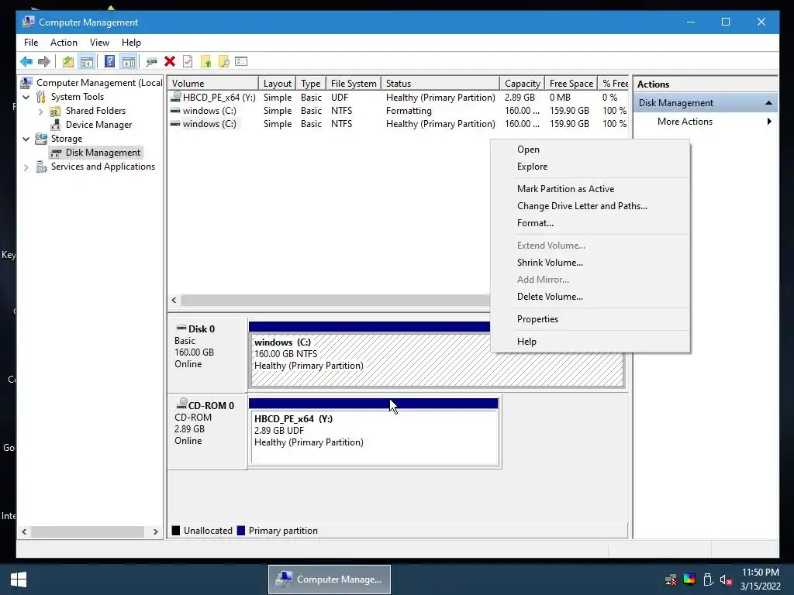Sort by the Status column header
794x595 pixels.
(x=440, y=84)
